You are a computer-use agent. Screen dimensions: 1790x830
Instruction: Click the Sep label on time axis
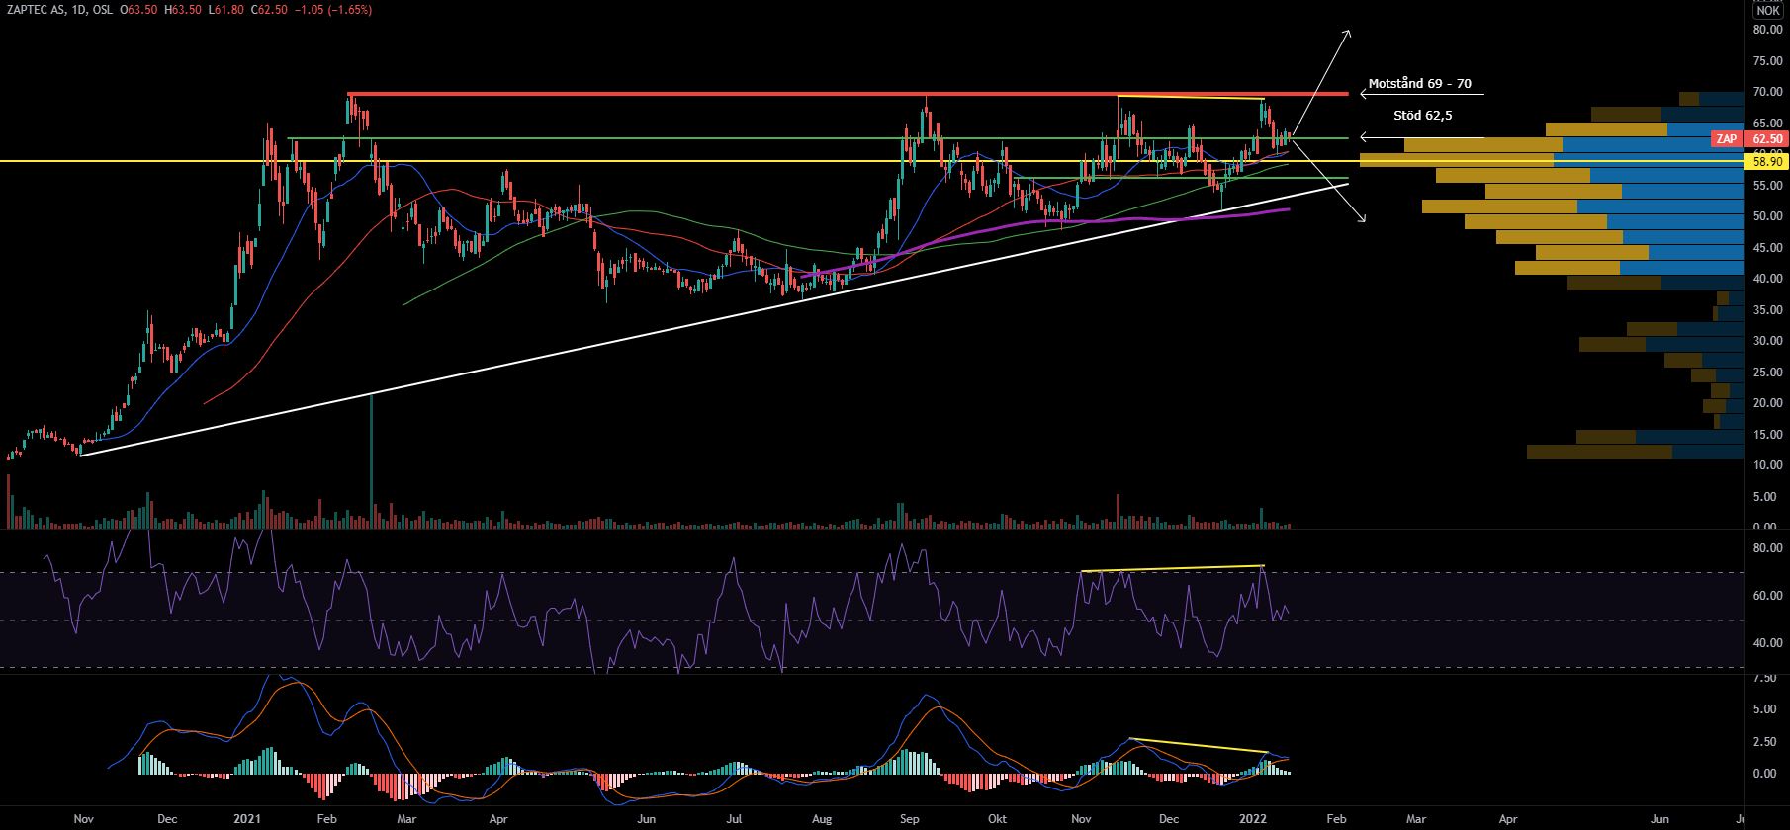pos(910,819)
